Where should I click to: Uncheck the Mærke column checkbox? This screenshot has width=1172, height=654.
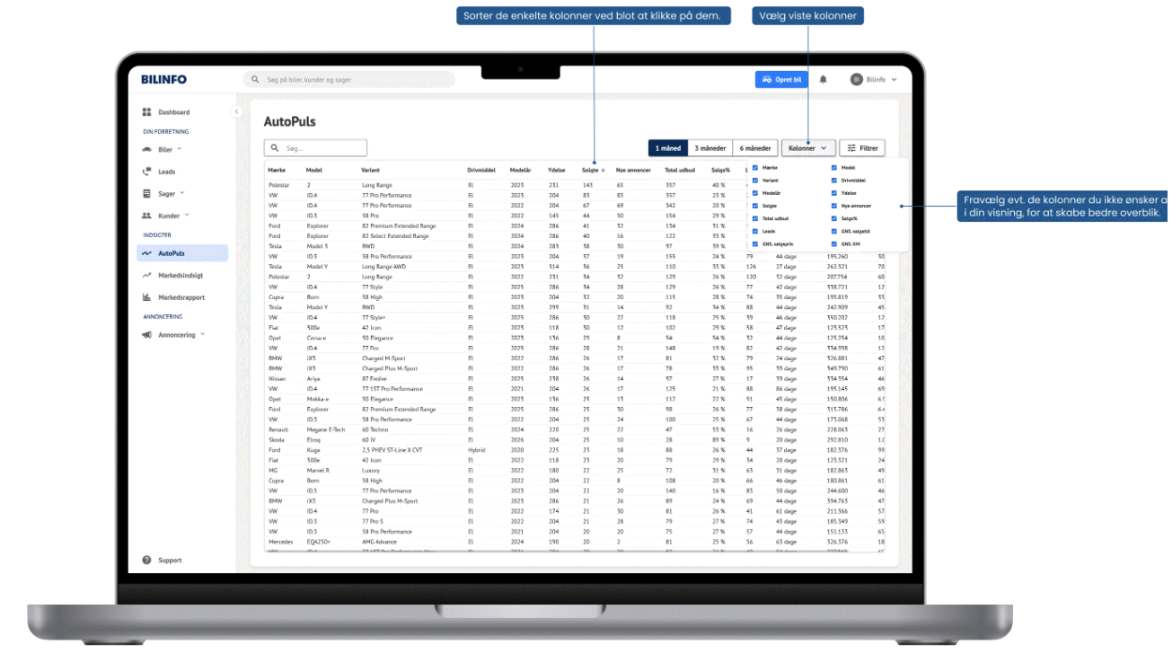coord(755,168)
